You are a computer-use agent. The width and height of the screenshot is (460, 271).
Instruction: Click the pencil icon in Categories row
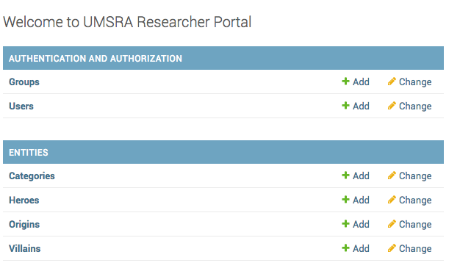(392, 176)
